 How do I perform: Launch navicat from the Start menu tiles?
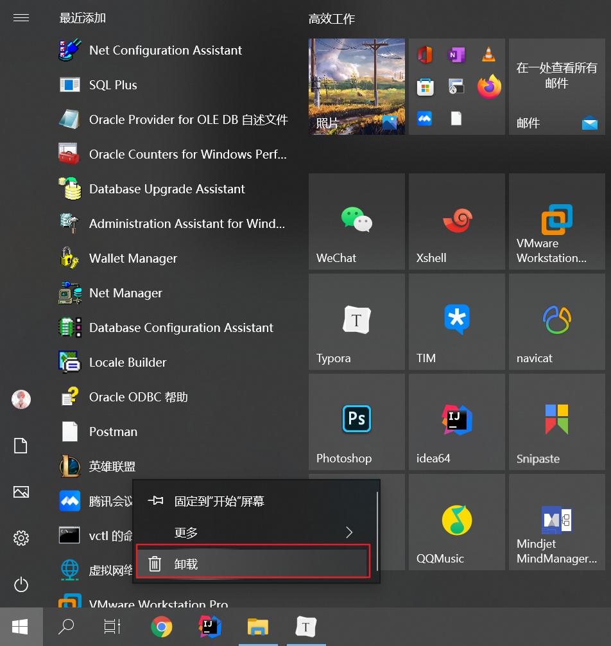(556, 322)
